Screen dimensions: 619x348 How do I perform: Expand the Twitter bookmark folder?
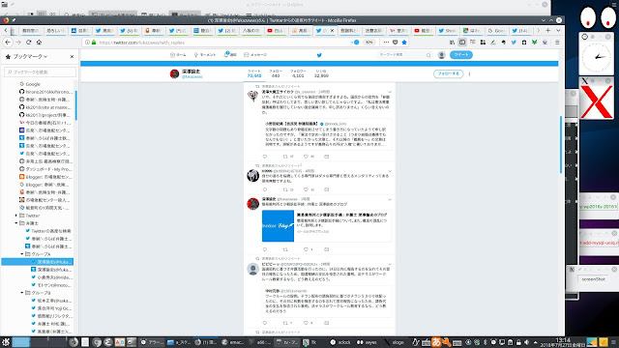pos(16,216)
